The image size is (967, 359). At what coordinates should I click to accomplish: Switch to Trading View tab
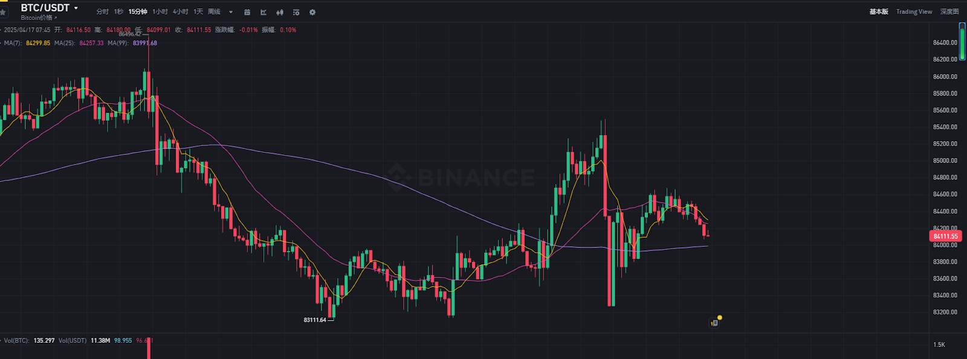coord(914,11)
